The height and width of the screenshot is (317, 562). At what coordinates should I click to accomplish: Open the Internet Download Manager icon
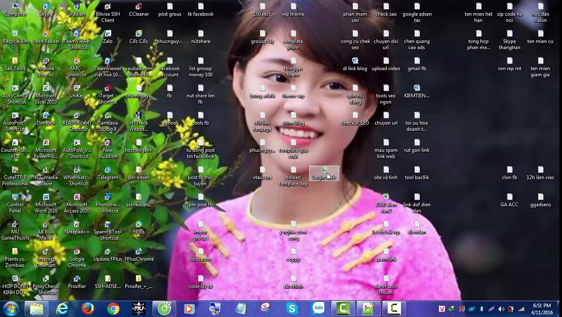(x=46, y=259)
